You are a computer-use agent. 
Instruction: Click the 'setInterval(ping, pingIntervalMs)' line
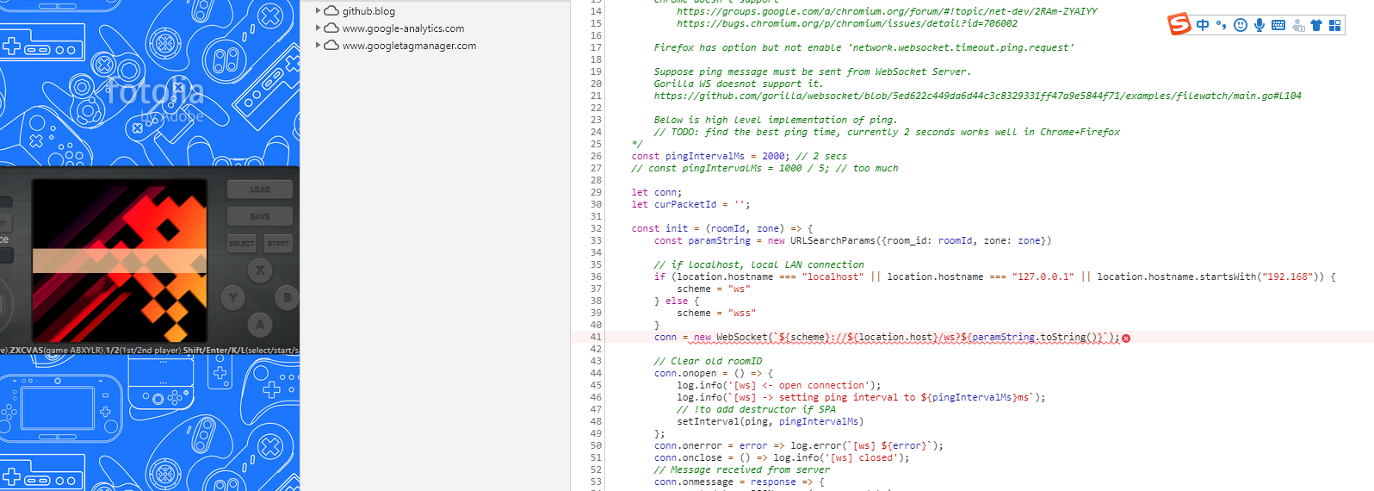pos(770,421)
